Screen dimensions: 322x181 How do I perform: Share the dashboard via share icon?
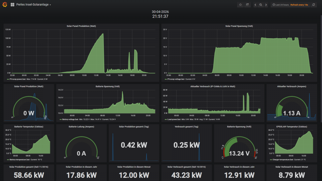248,5
